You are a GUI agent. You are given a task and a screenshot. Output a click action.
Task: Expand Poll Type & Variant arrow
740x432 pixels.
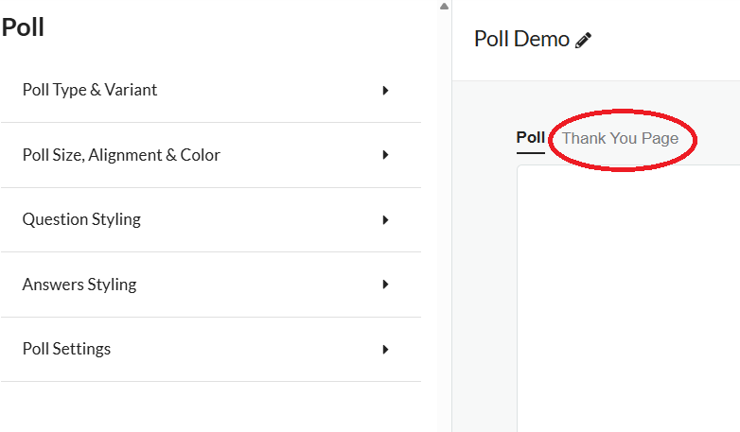tap(385, 91)
